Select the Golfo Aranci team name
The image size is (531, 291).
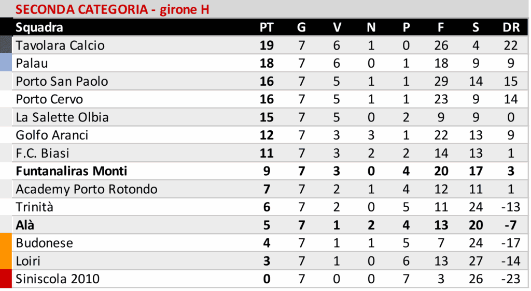pyautogui.click(x=52, y=135)
